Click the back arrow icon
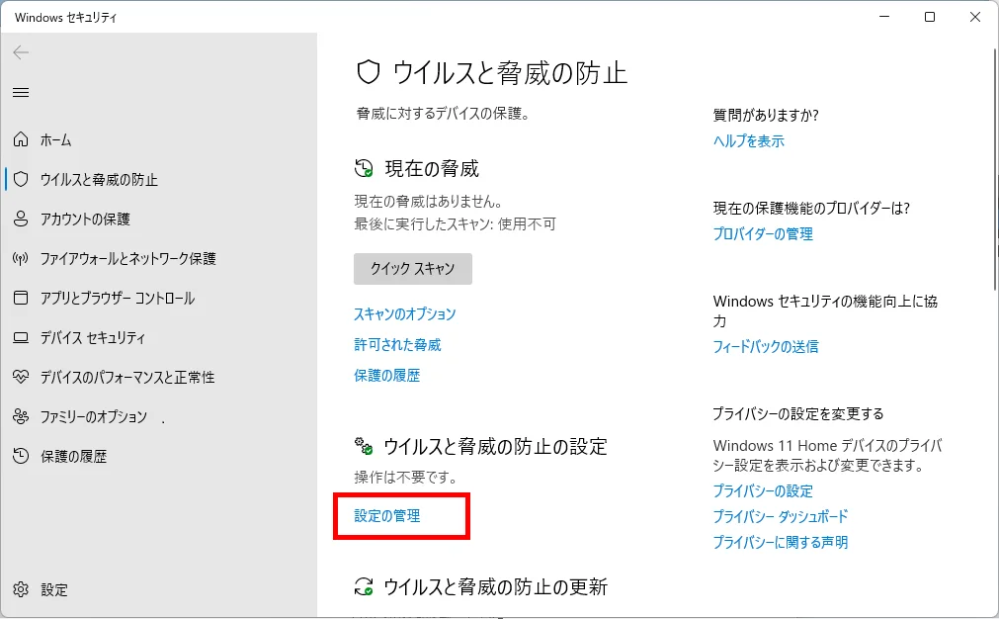This screenshot has width=999, height=619. click(21, 52)
